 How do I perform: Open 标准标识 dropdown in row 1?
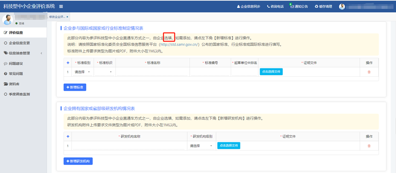104,72
